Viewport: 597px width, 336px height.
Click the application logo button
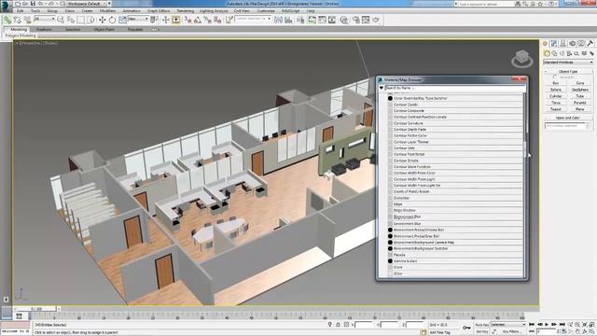7,7
